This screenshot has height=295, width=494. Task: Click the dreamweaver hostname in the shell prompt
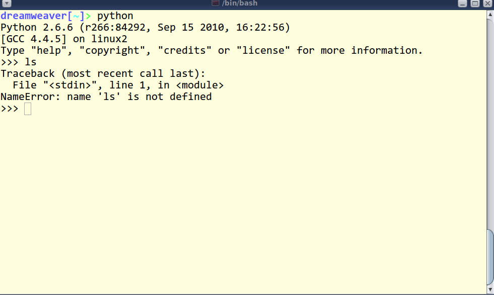coord(33,16)
